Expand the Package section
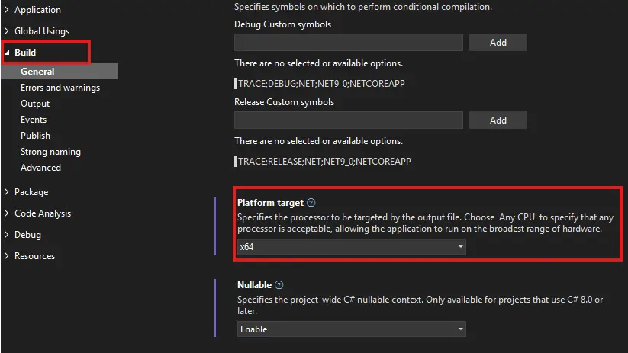Image resolution: width=628 pixels, height=353 pixels. [7, 192]
